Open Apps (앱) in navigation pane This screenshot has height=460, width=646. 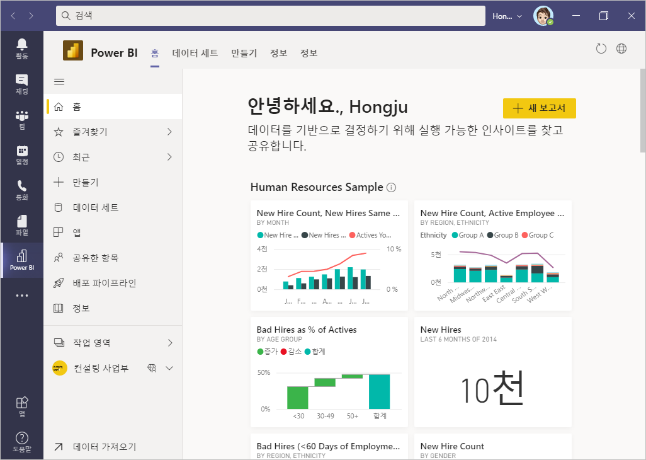pyautogui.click(x=113, y=233)
